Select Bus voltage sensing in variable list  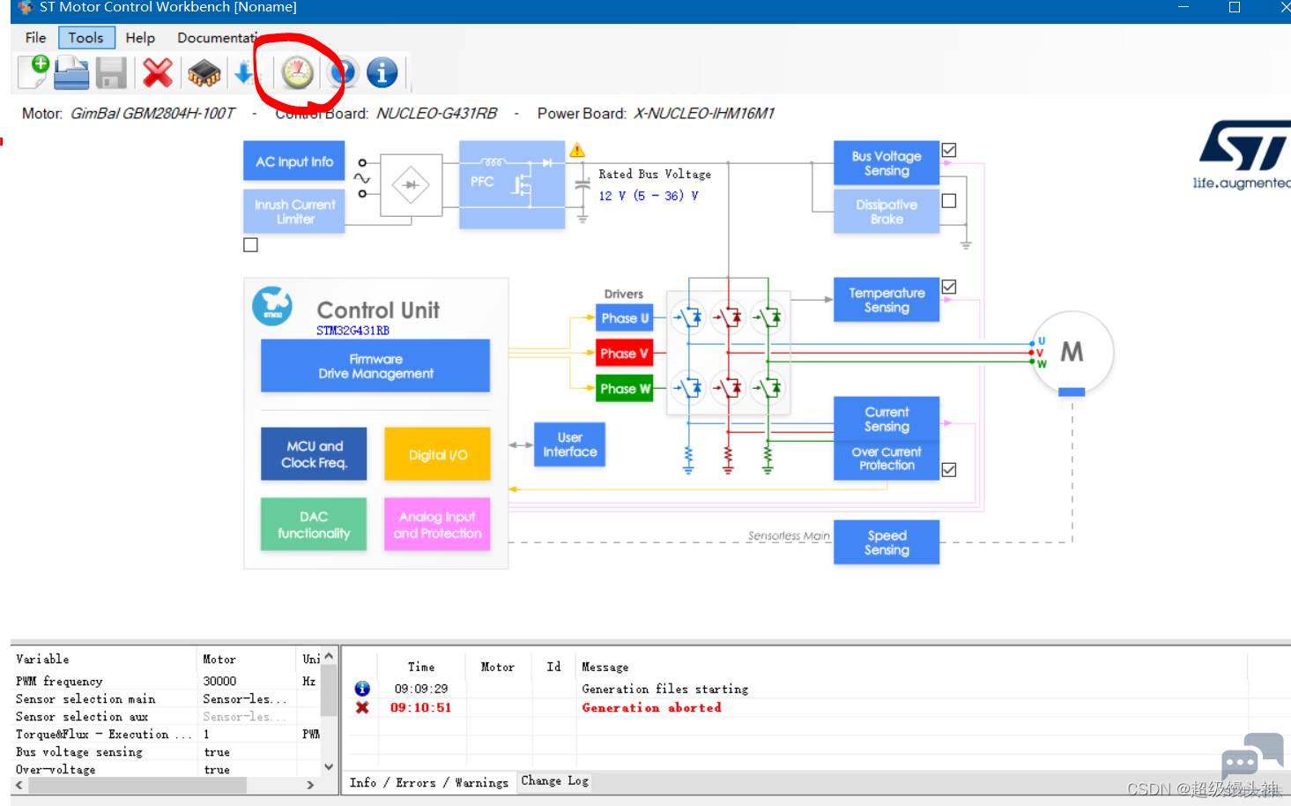tap(166, 751)
